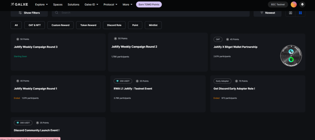315x140 pixels.
Task: Click the 2.67K participants text
Action: pos(222,56)
